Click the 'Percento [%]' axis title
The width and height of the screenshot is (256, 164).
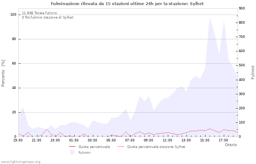(x=3, y=73)
